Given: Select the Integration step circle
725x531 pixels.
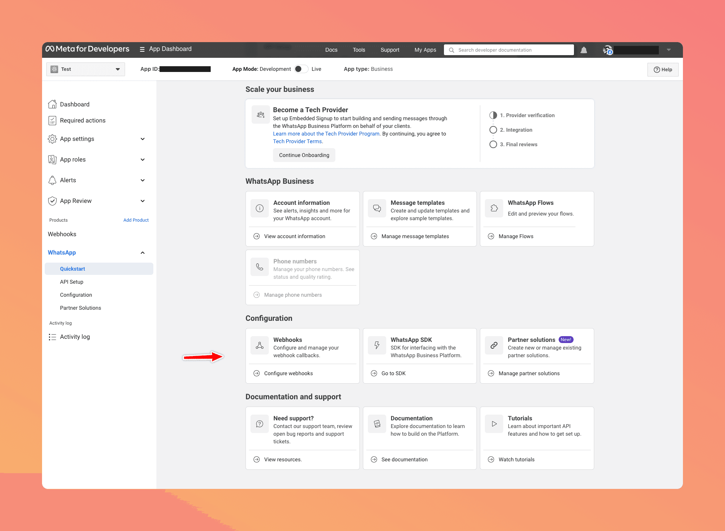Looking at the screenshot, I should 493,130.
